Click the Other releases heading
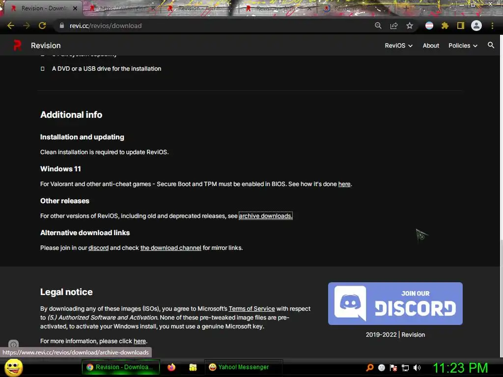 click(x=64, y=201)
